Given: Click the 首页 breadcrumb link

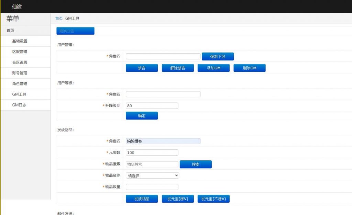Looking at the screenshot, I should [x=58, y=19].
